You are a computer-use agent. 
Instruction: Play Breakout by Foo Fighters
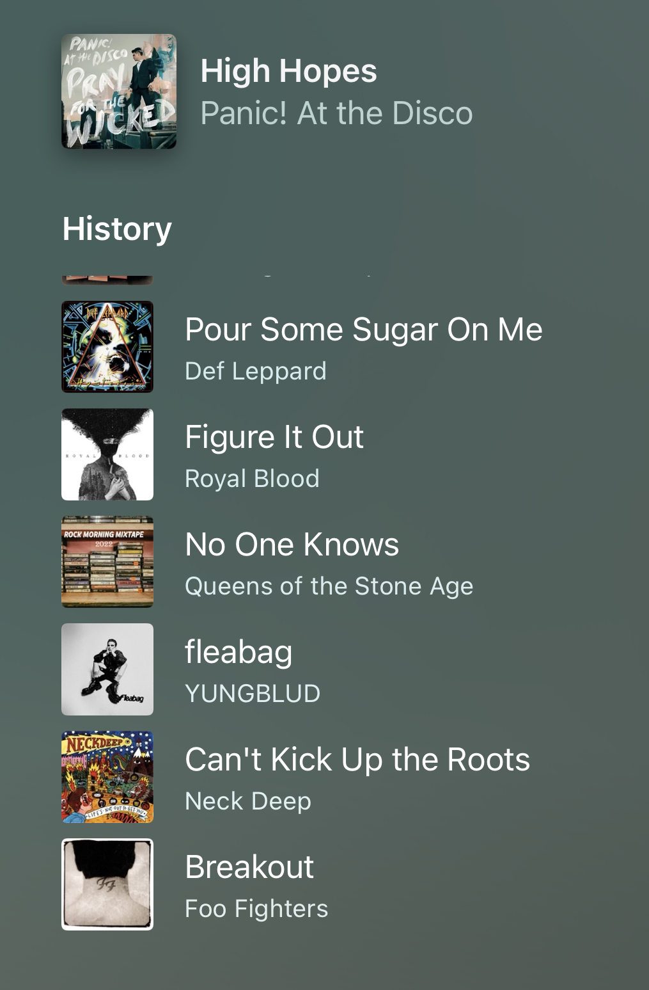point(249,867)
